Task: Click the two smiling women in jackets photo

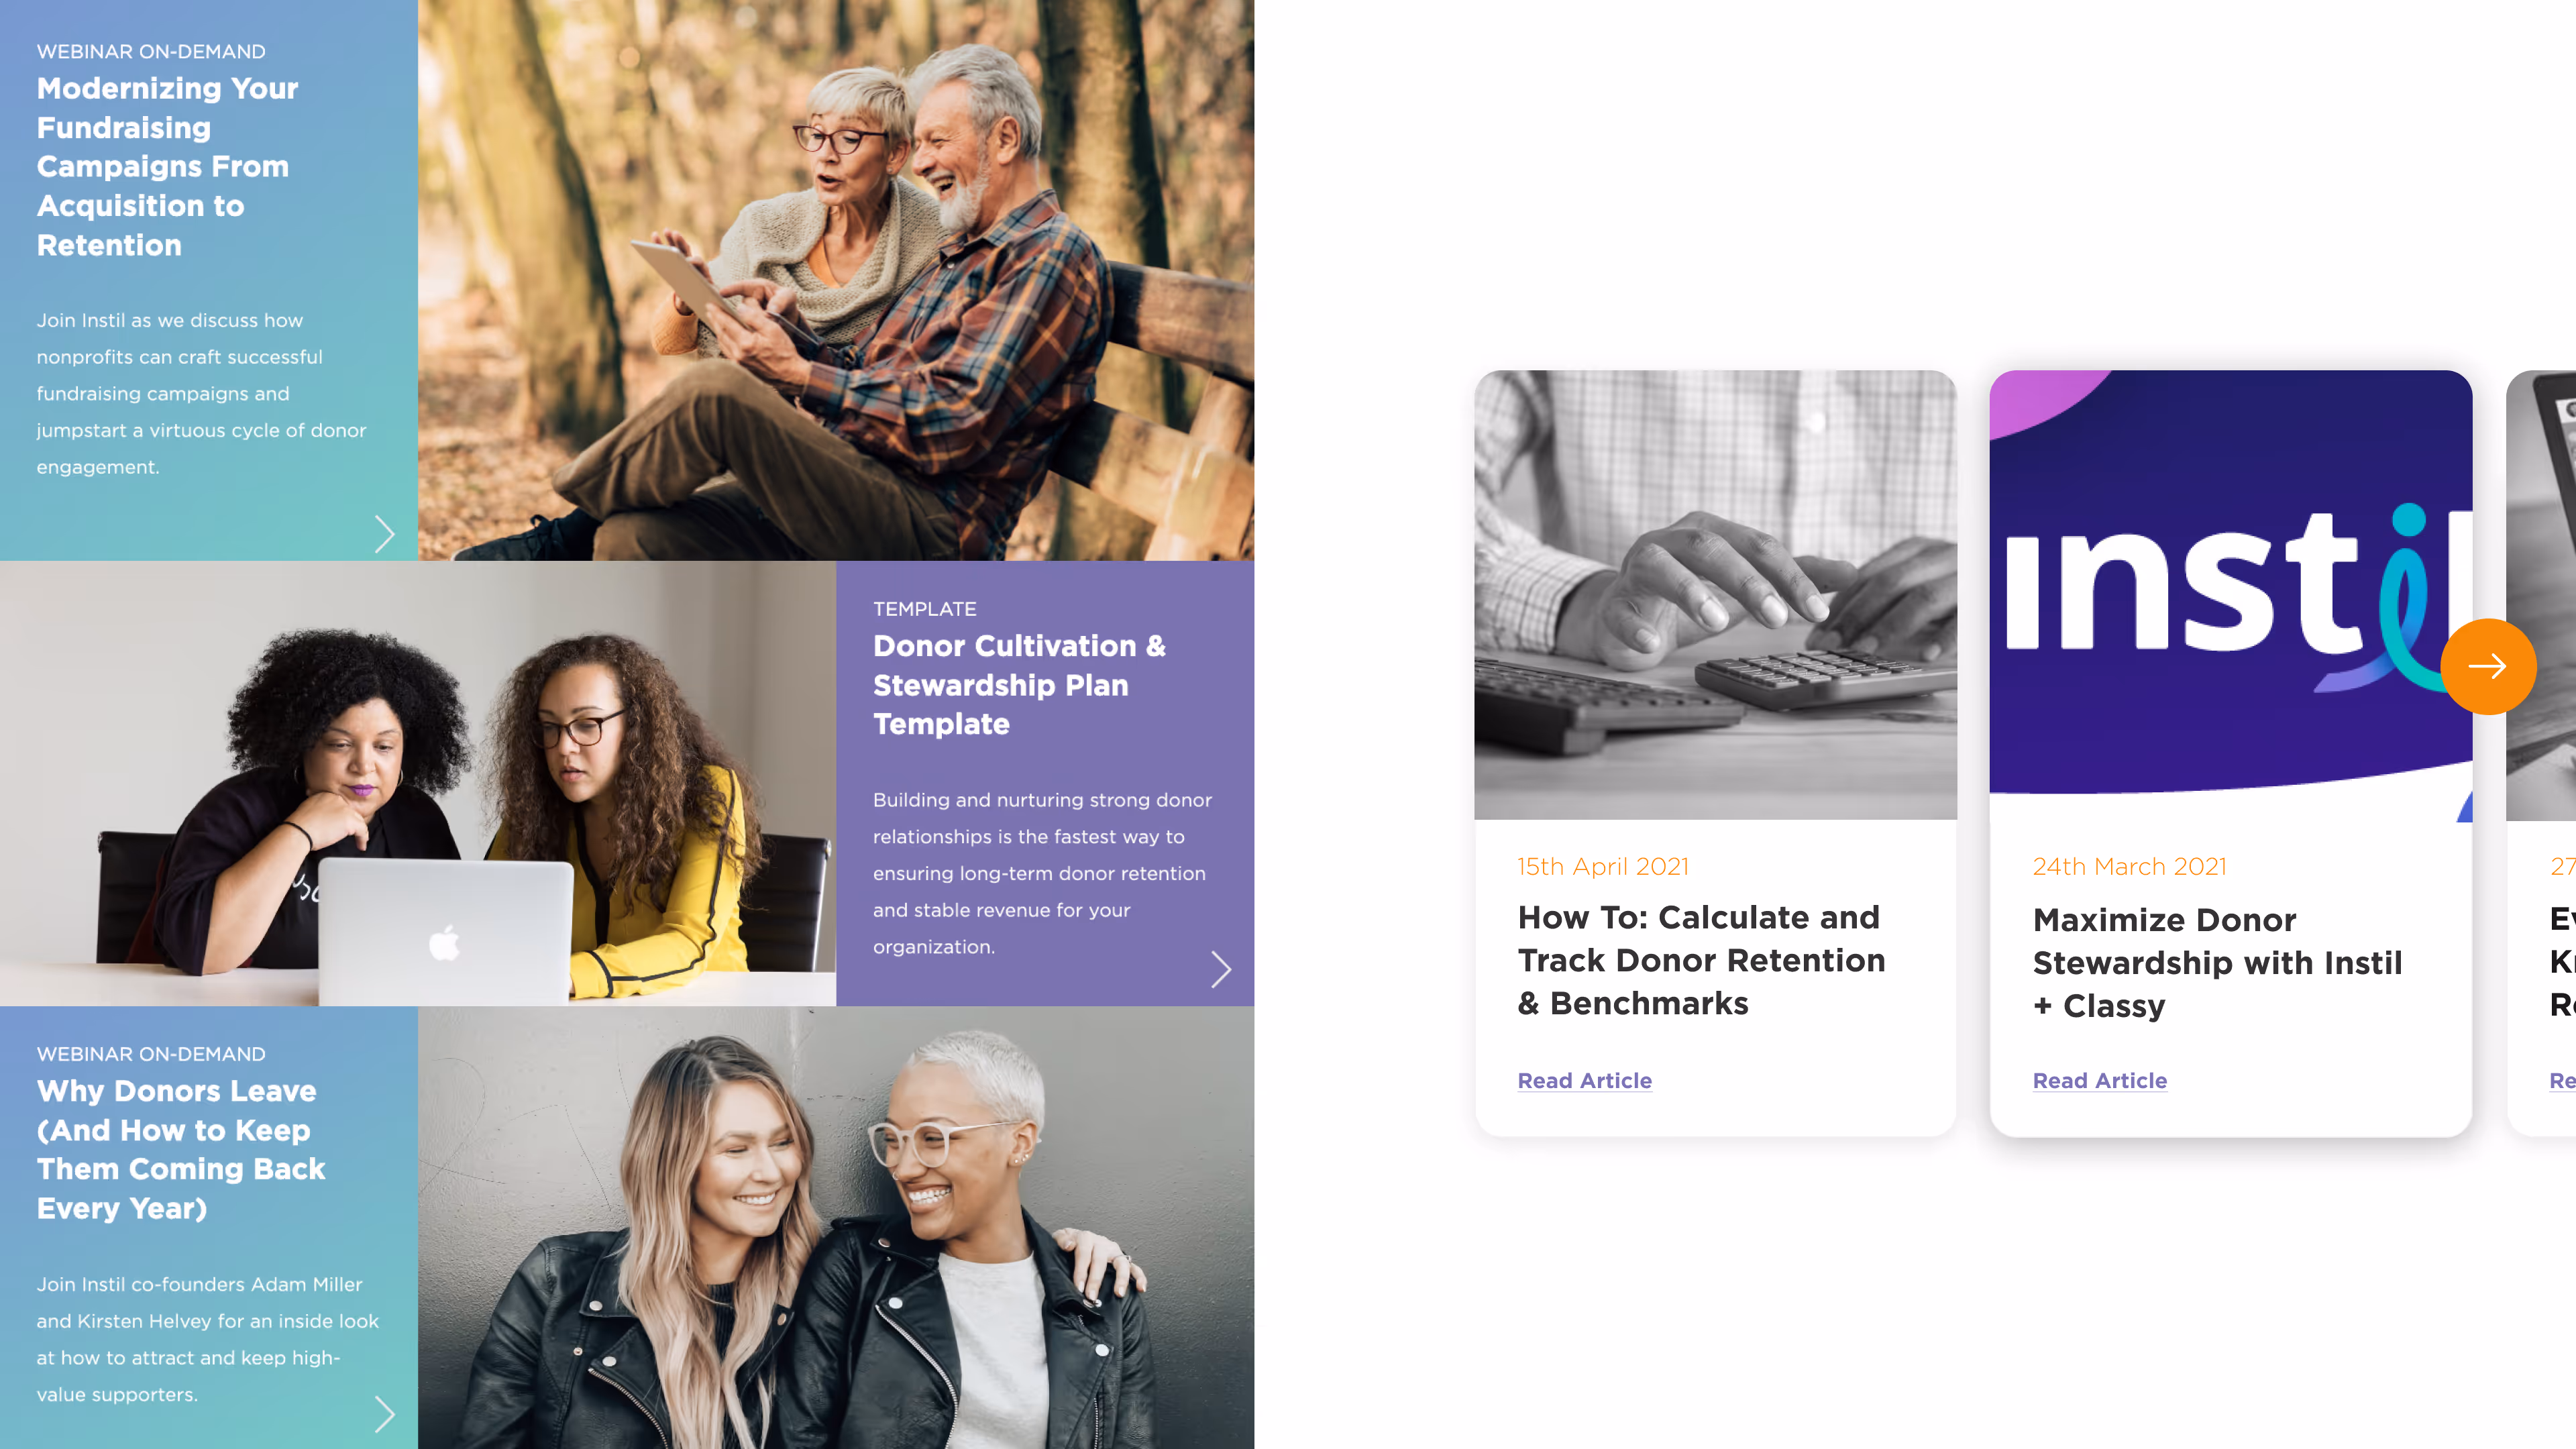Action: point(835,1227)
